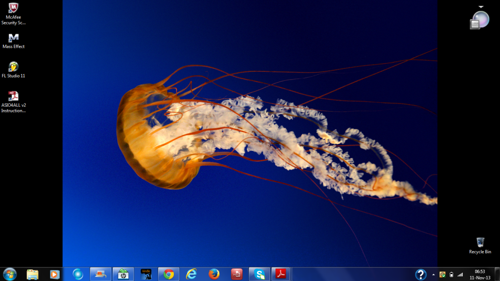Open the McAfee Security Scan shortcut

pos(14,9)
